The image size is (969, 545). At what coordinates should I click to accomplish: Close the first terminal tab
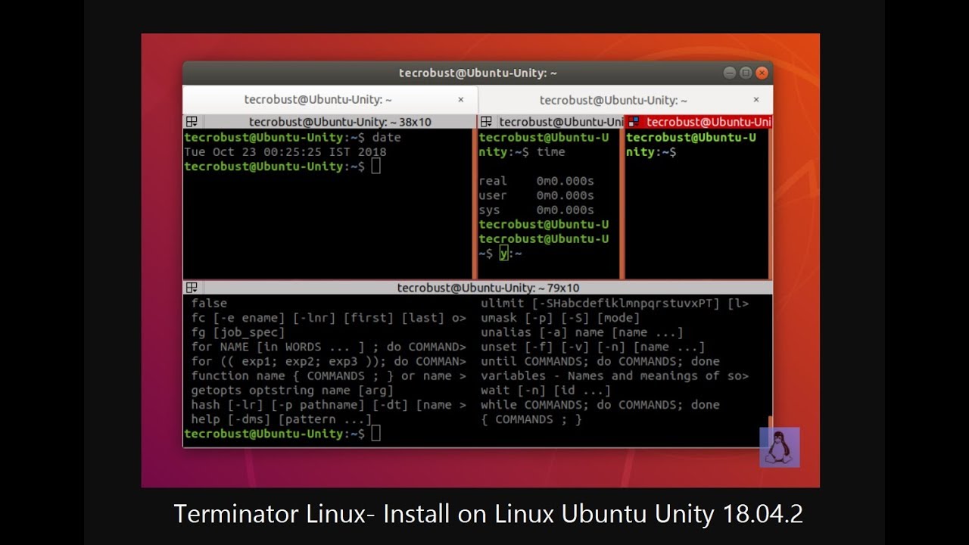[460, 100]
